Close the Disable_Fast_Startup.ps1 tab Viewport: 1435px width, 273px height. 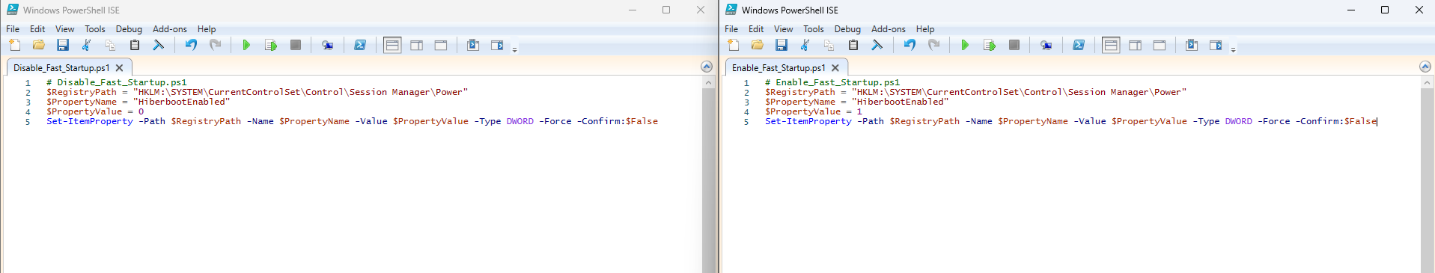119,68
